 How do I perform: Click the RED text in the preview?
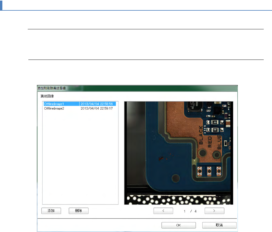point(210,141)
